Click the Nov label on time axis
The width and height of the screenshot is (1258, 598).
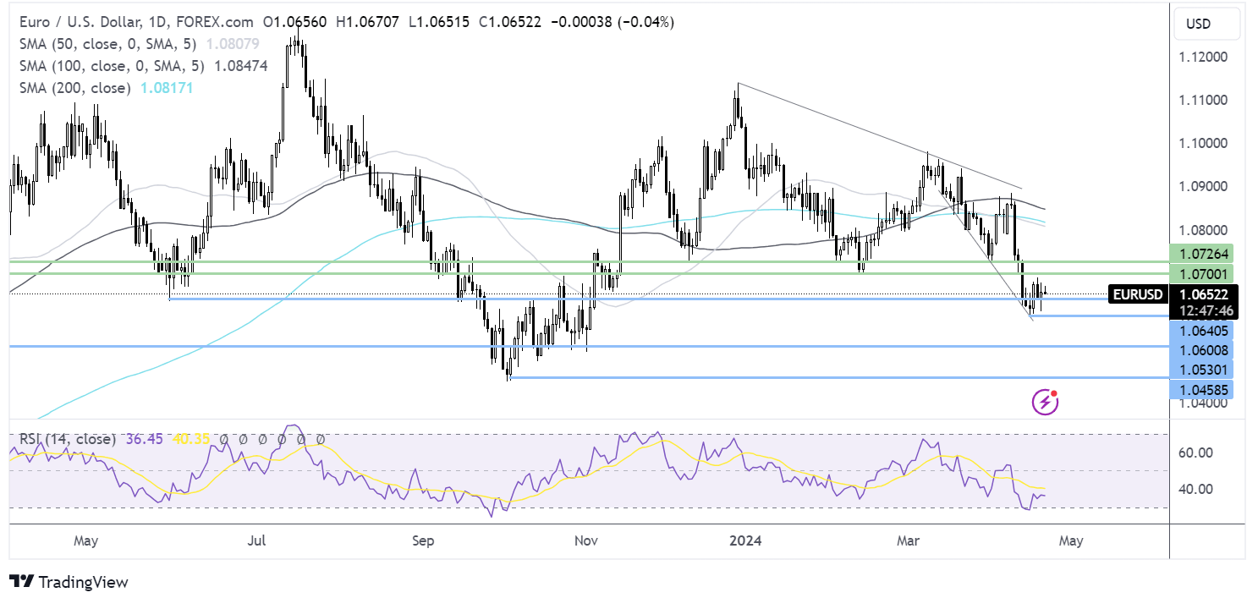[585, 540]
